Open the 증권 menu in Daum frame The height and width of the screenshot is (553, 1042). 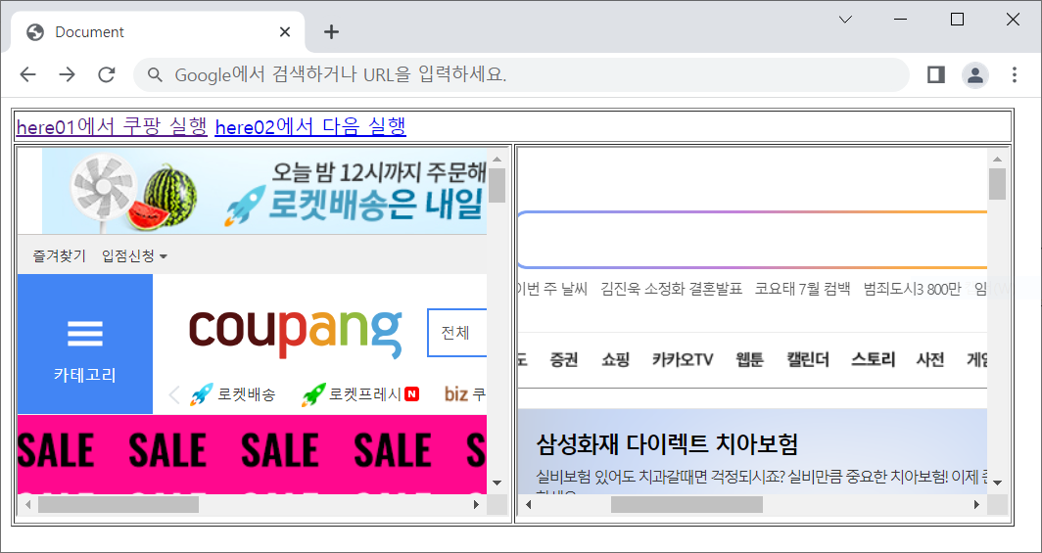click(563, 360)
